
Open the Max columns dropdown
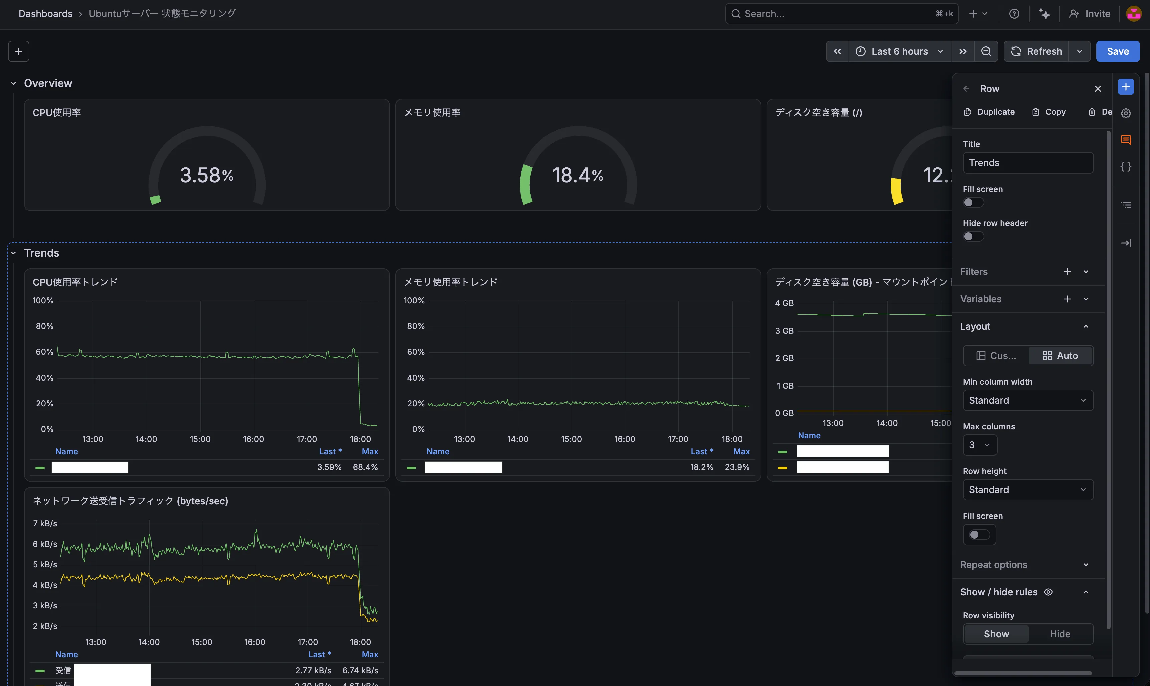click(980, 445)
